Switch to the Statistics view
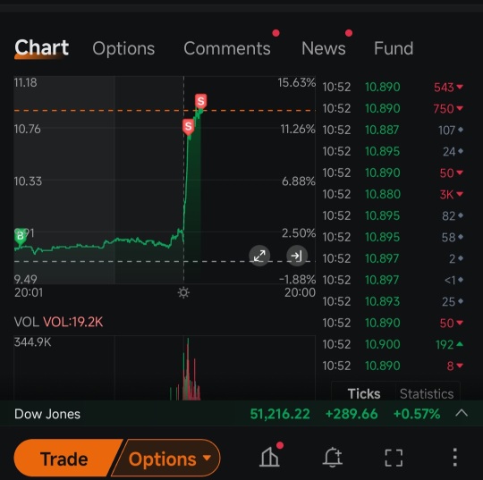Viewport: 483px width, 480px height. 427,394
